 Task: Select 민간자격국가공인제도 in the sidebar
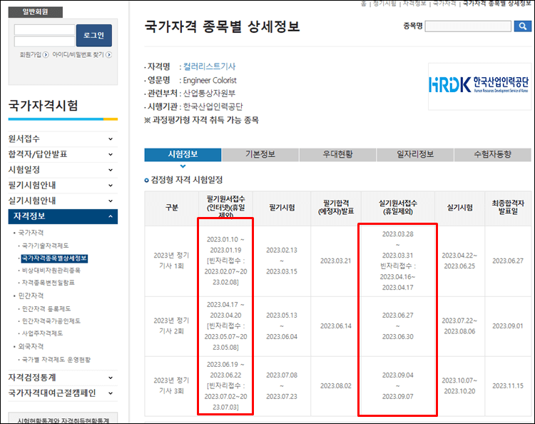pyautogui.click(x=51, y=321)
